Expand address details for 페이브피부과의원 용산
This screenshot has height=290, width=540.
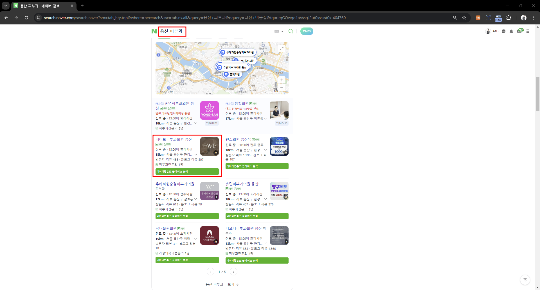point(196,155)
